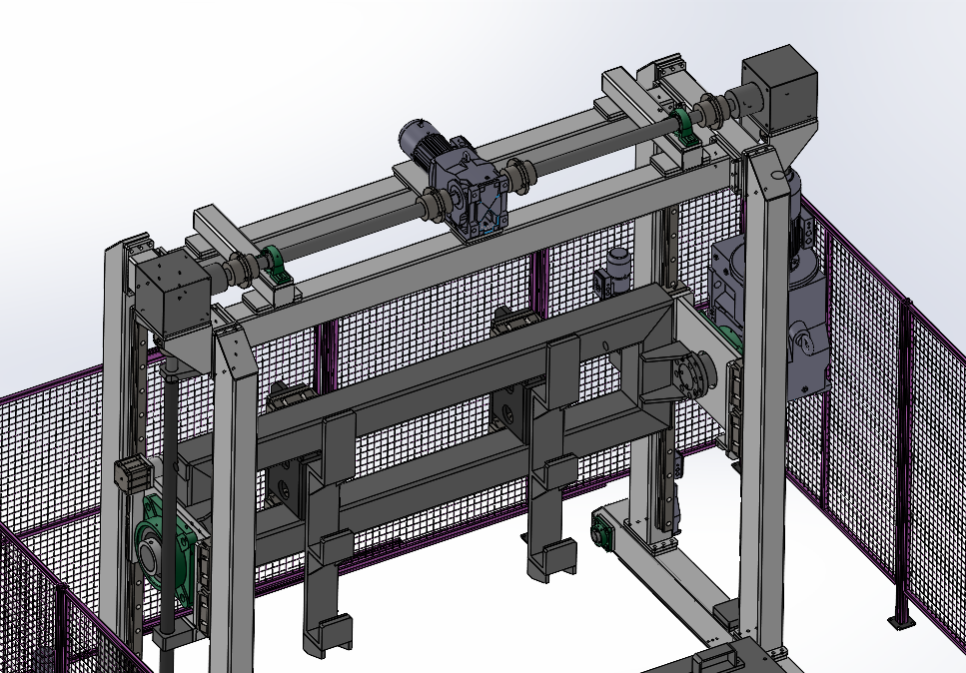Select the large green flange bearing at lower left
966x673 pixels.
[166, 552]
